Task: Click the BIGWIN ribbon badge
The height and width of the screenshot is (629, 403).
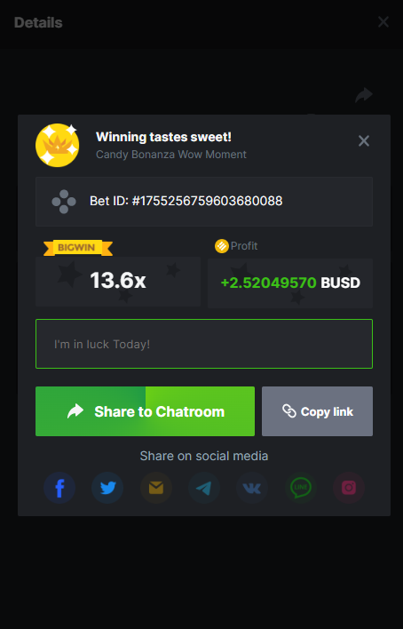Action: coord(78,248)
